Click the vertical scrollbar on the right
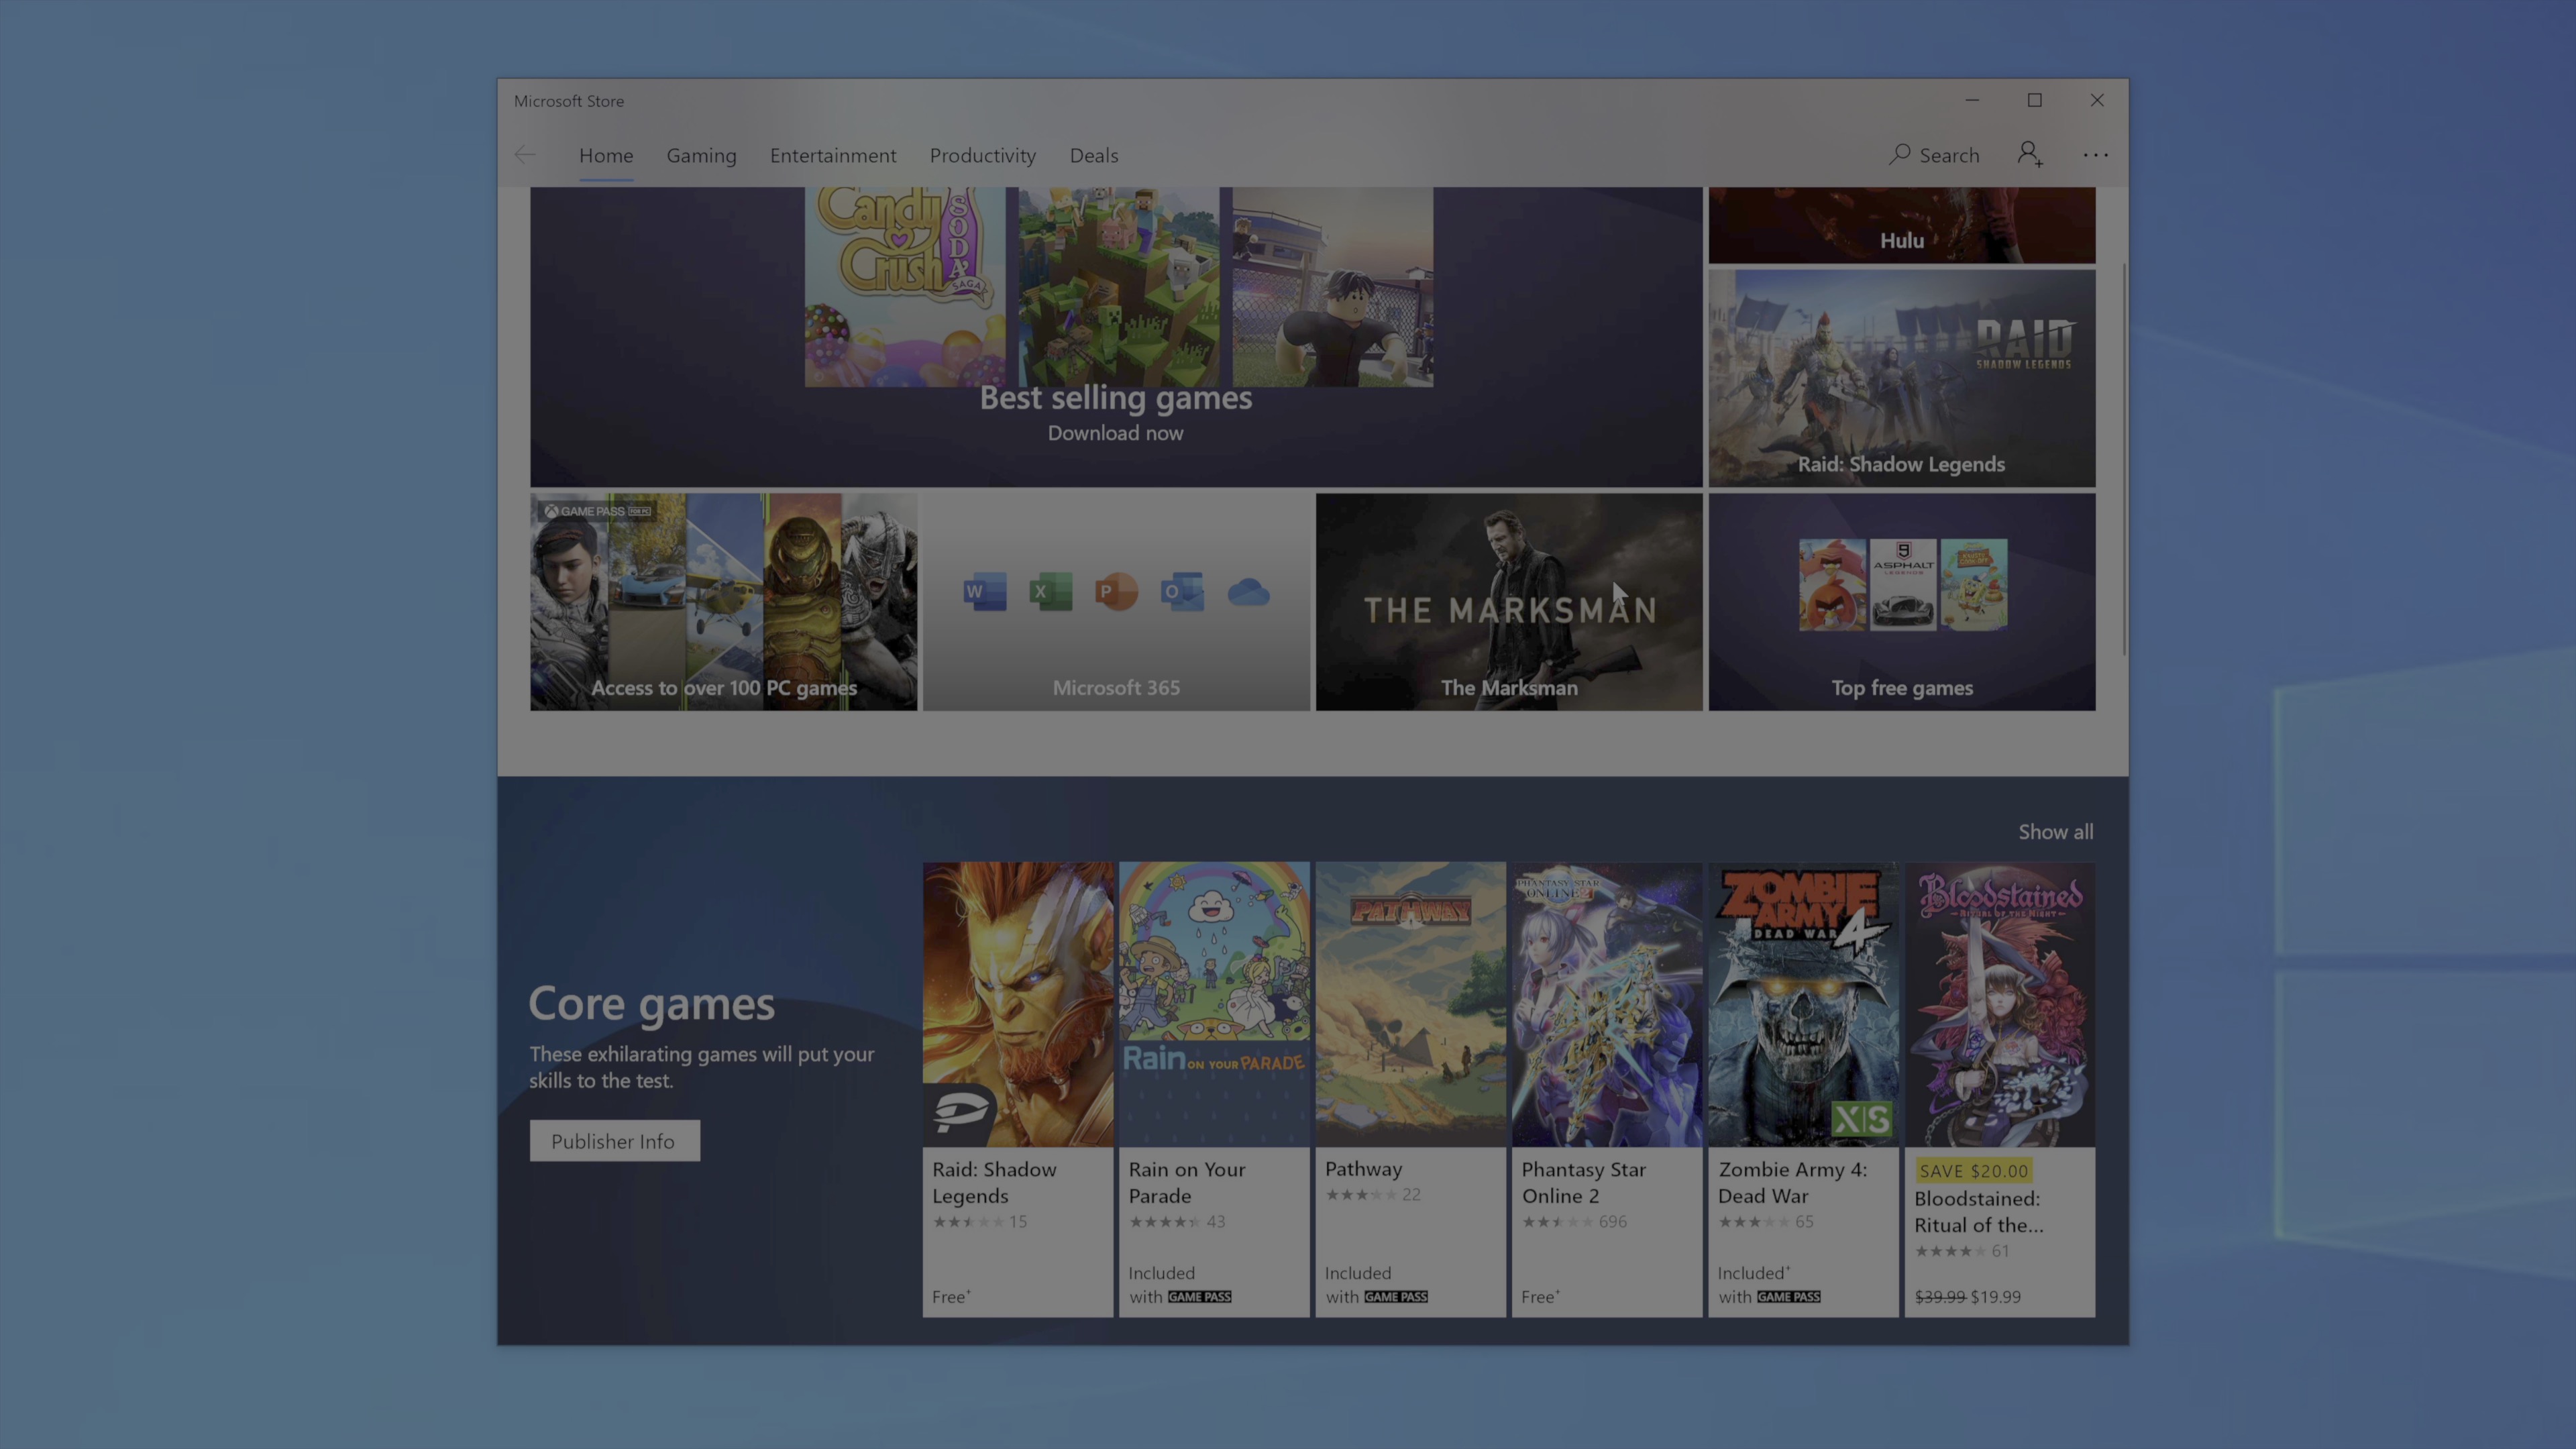 tap(2123, 460)
